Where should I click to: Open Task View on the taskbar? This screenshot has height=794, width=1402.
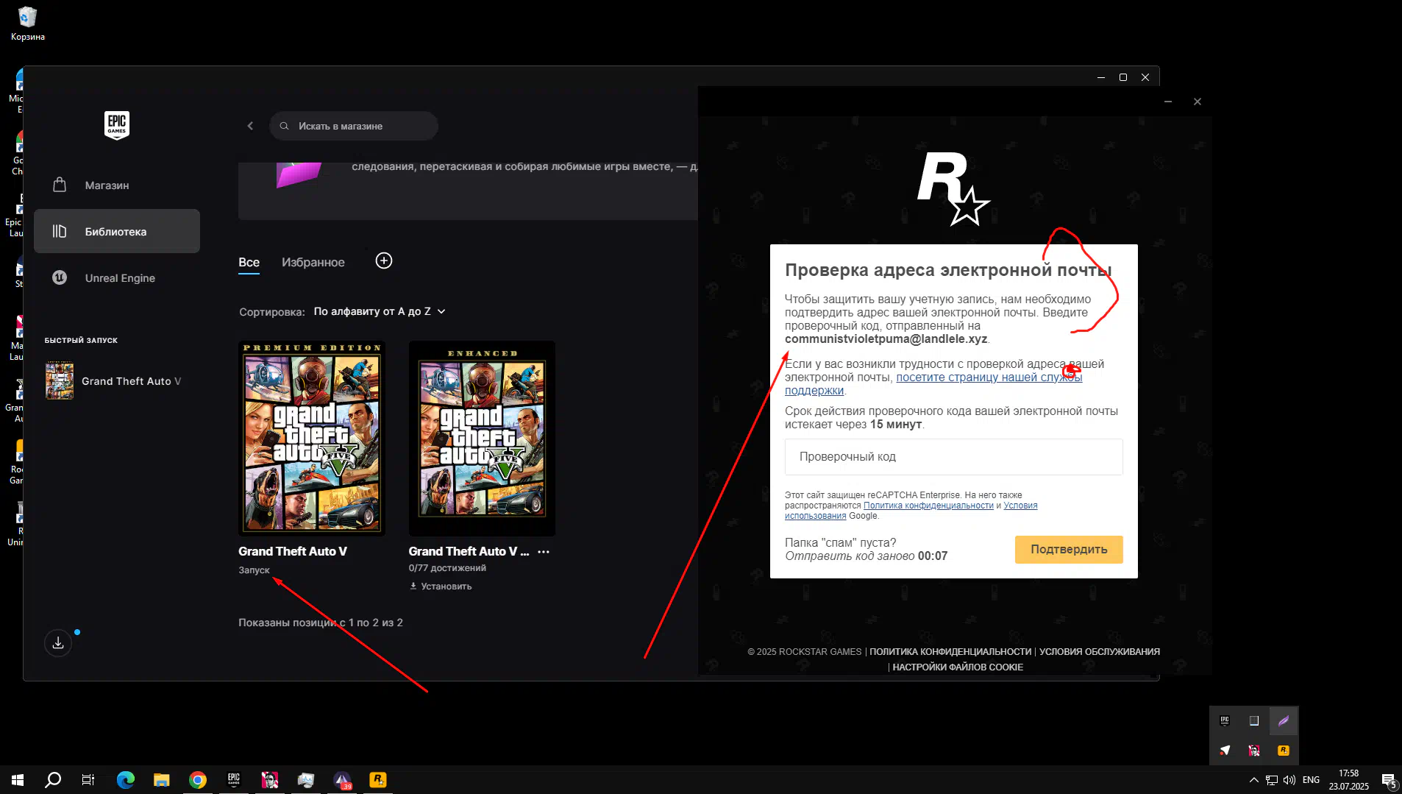tap(88, 779)
